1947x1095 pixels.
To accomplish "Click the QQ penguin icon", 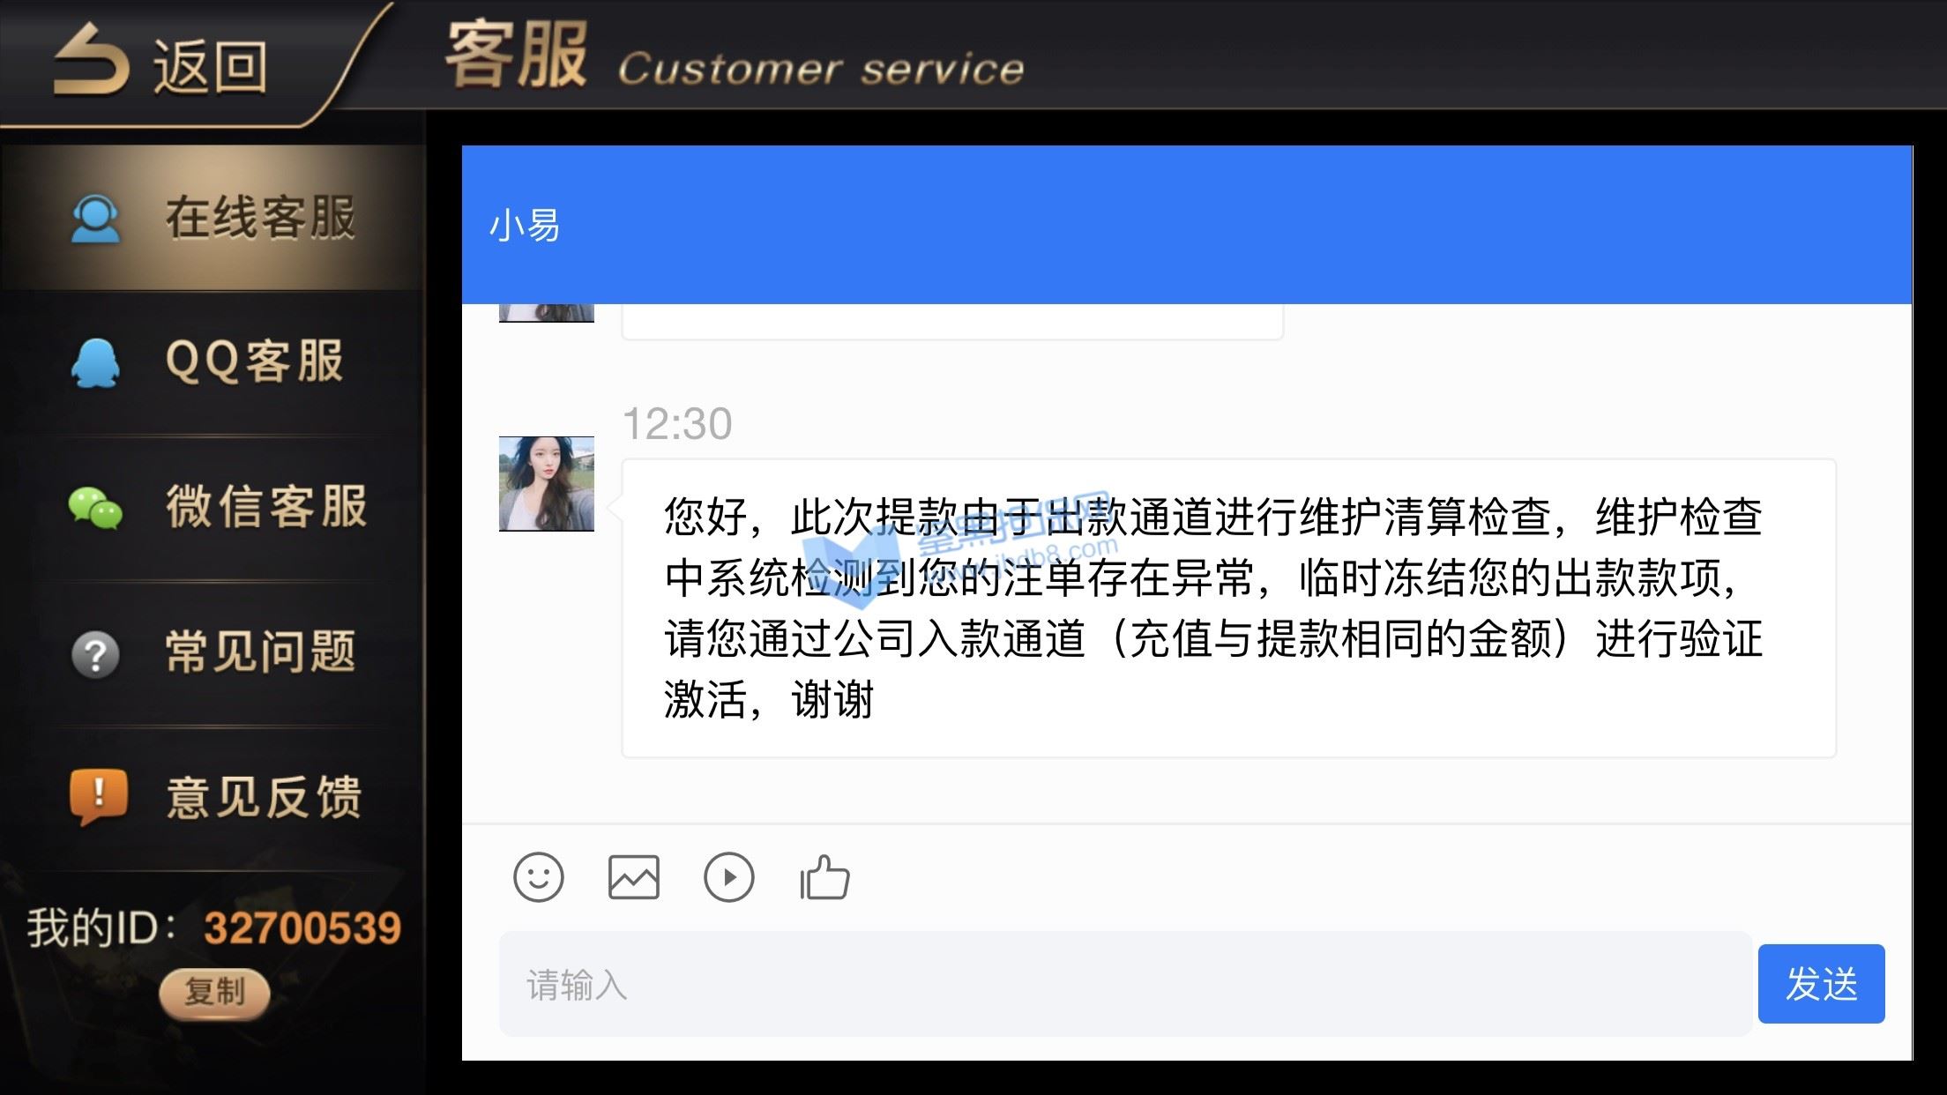I will tap(95, 362).
